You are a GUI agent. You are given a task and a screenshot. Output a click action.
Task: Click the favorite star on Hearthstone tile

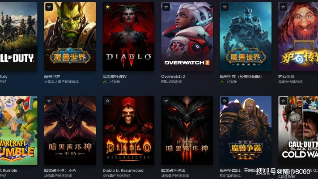click(x=283, y=7)
